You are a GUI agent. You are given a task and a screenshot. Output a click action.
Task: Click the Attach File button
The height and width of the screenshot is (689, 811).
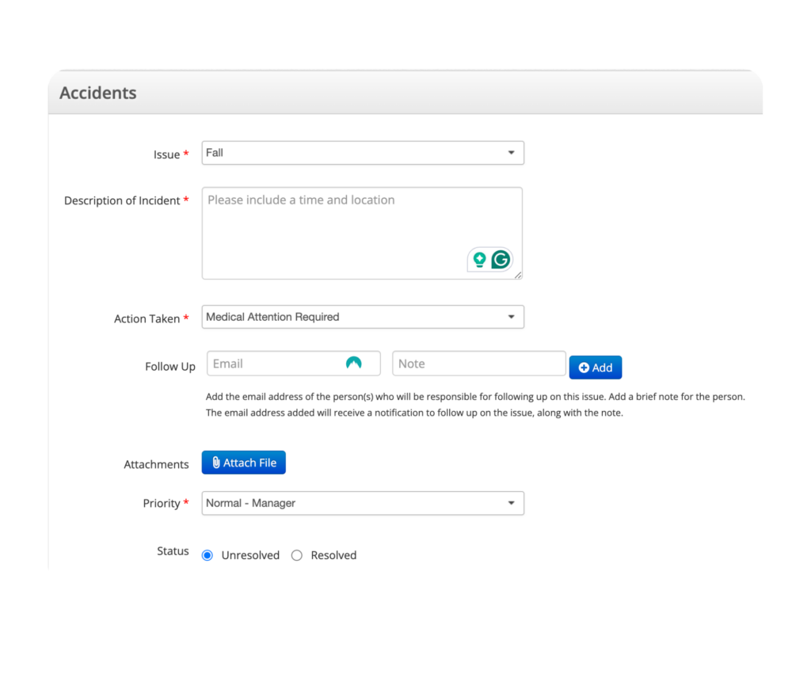(244, 463)
